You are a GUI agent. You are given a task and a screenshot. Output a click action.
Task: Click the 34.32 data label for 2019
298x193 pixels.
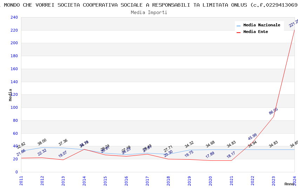[x=189, y=144]
